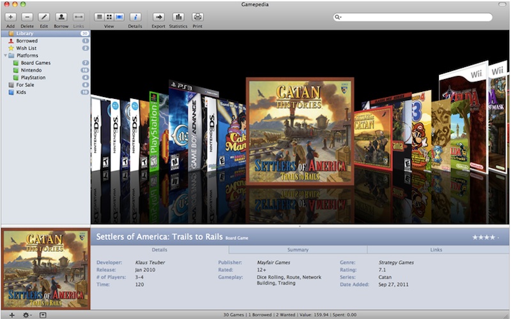
Task: Click the Borrow person icon
Action: click(x=61, y=17)
